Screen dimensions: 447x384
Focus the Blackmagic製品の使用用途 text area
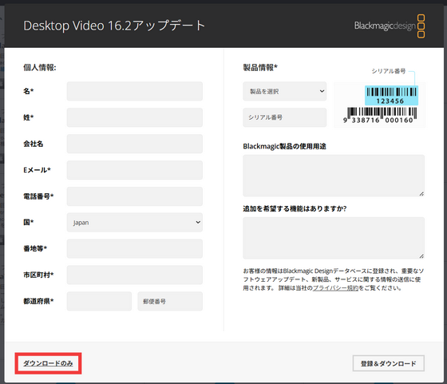(x=334, y=176)
